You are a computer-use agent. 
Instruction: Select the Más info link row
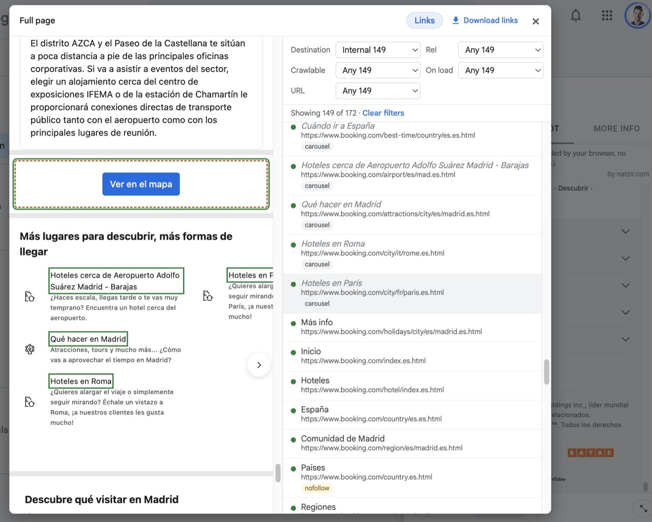tap(412, 327)
